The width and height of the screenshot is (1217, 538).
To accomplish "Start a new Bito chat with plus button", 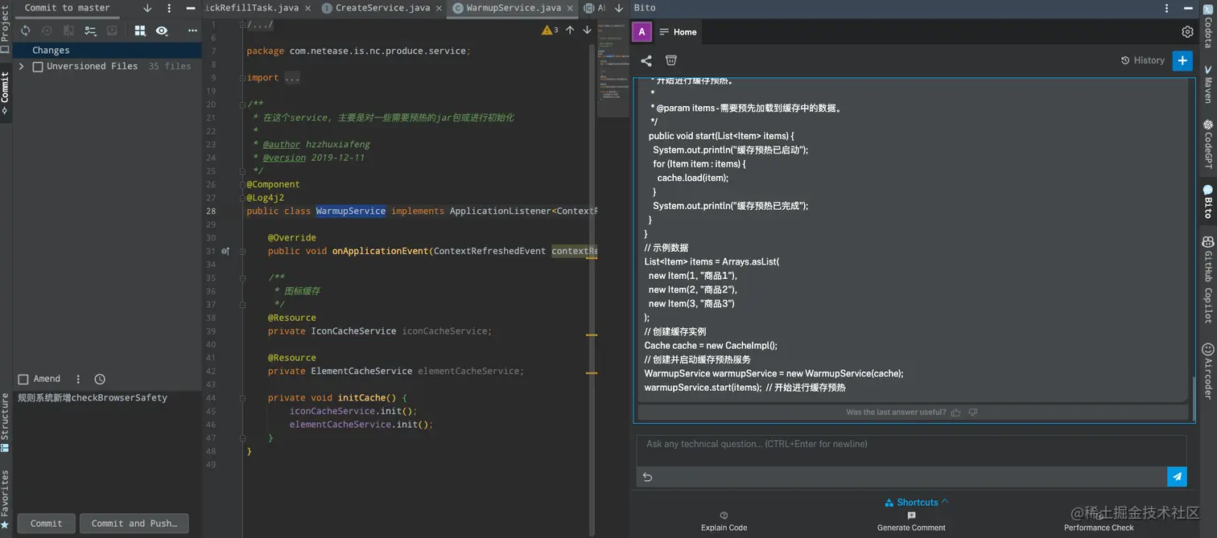I will coord(1182,60).
